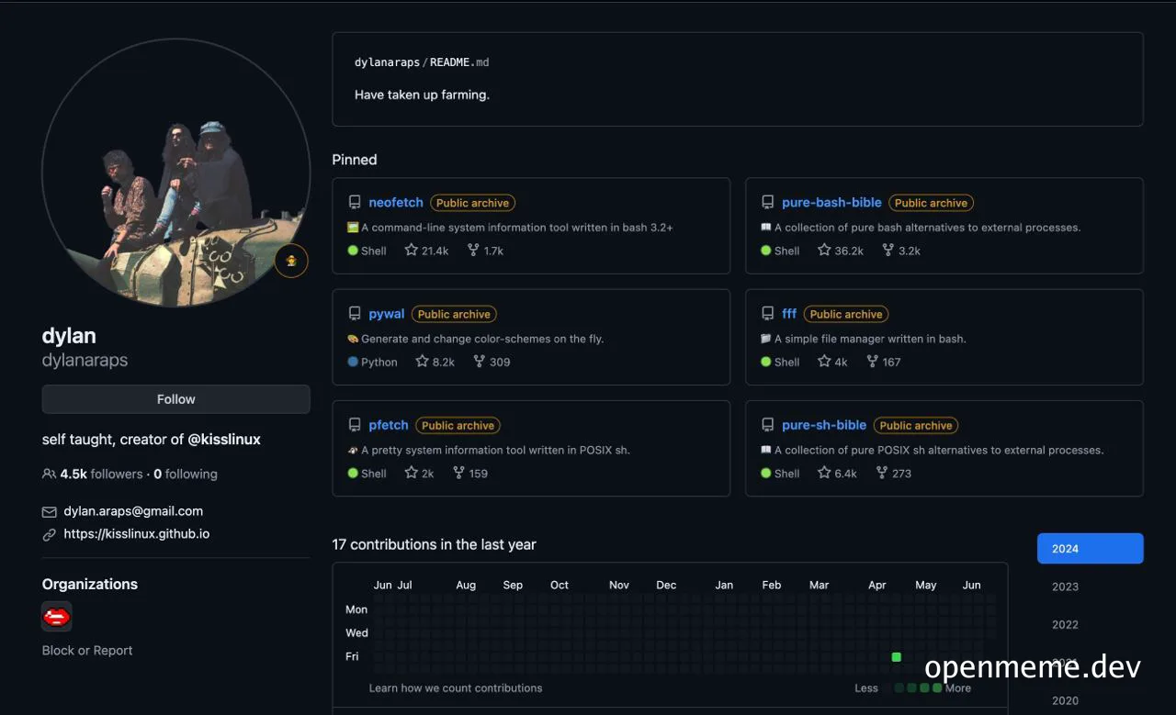Click the fff star icon

click(x=825, y=361)
